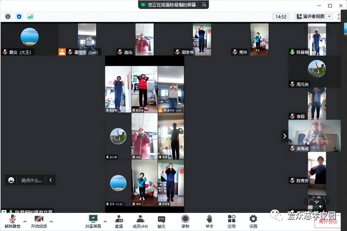Open the blue security shield icon
Viewport: 347px width, 231px height.
(x=19, y=17)
